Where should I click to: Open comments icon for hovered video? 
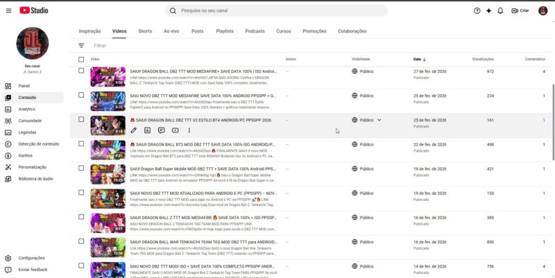[x=162, y=130]
